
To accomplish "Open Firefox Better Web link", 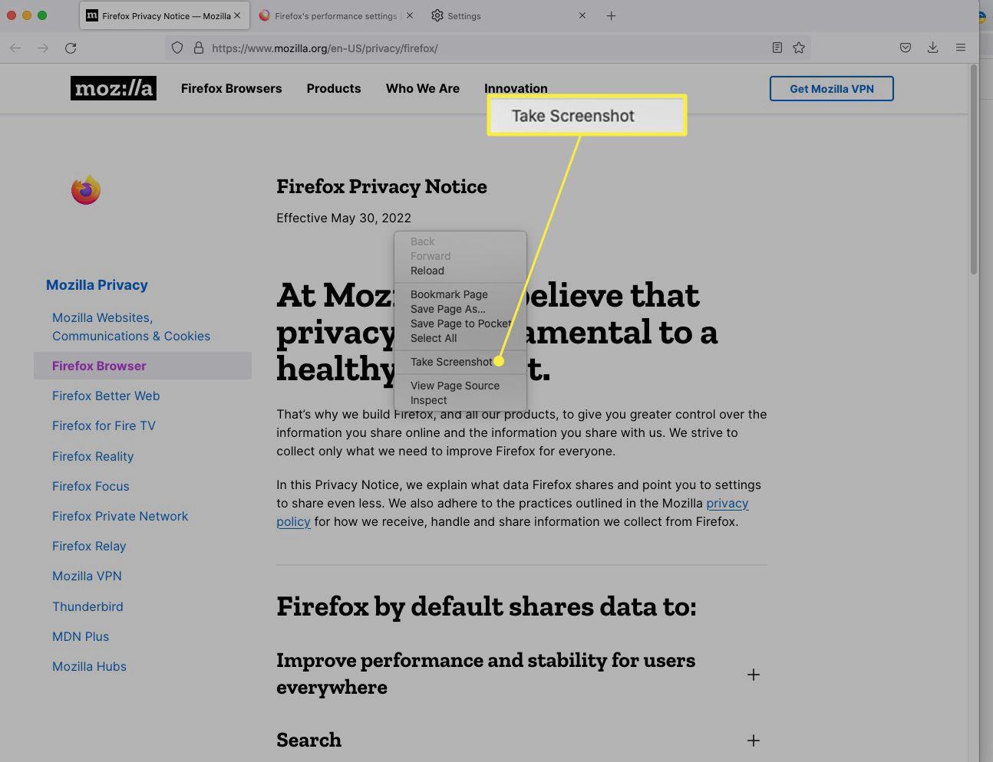I will pos(106,396).
